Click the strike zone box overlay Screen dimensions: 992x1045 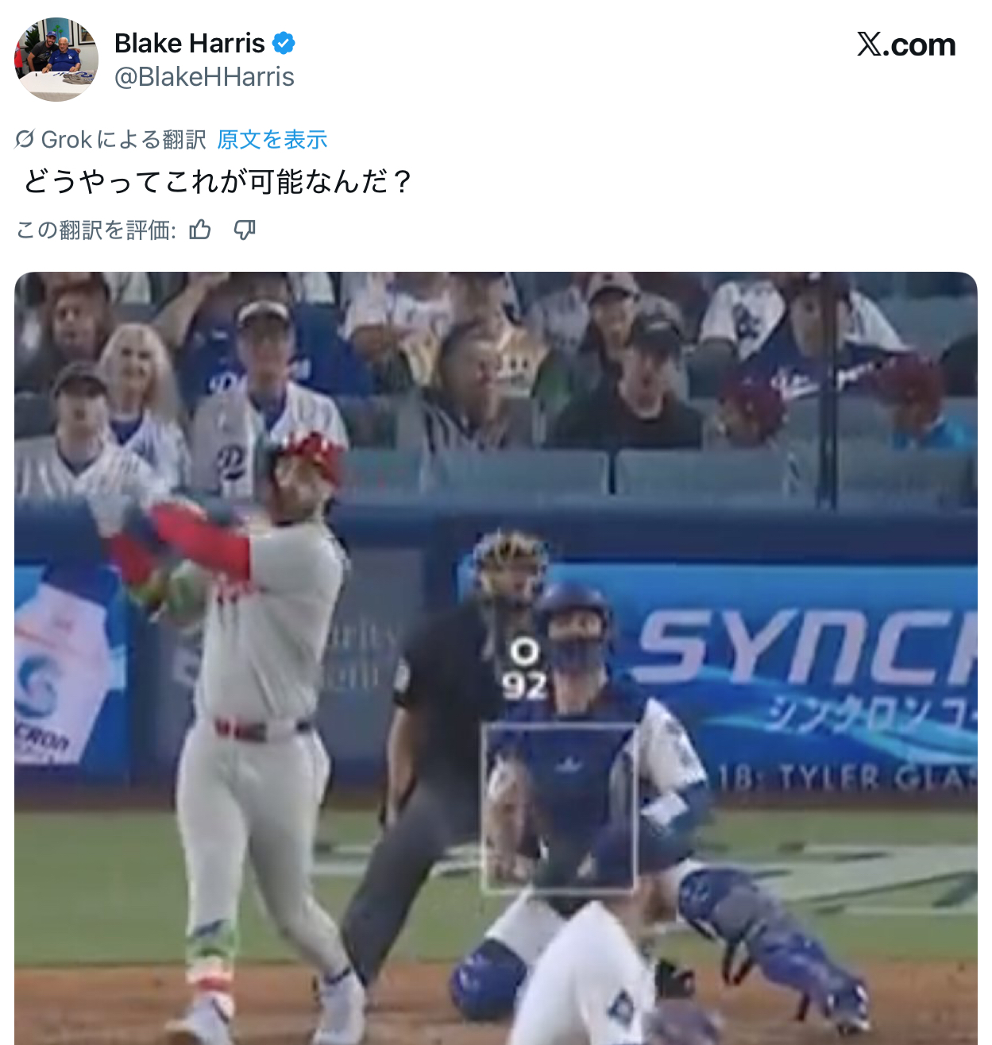(x=559, y=807)
